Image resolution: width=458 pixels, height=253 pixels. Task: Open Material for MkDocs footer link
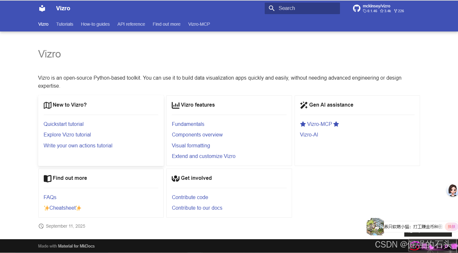pos(76,246)
